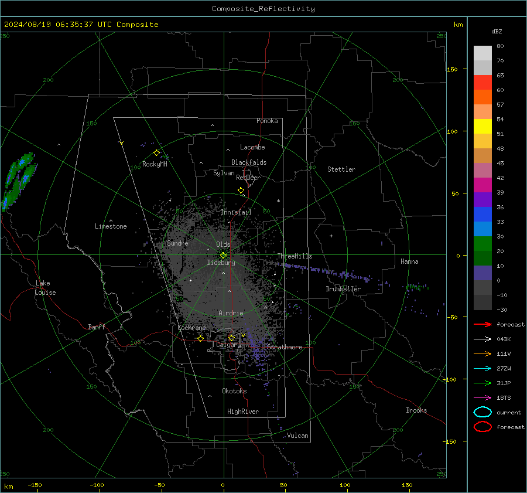This screenshot has width=527, height=493.
Task: Click the cyan 27ZW arrow symbol
Action: point(482,369)
